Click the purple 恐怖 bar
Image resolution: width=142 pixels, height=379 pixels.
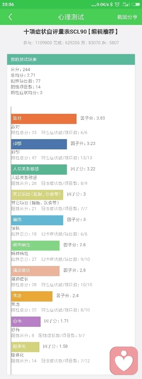coord(26,321)
